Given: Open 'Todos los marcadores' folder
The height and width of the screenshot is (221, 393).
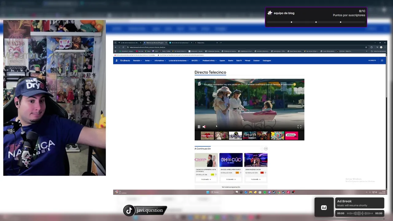Looking at the screenshot, I should 379,51.
